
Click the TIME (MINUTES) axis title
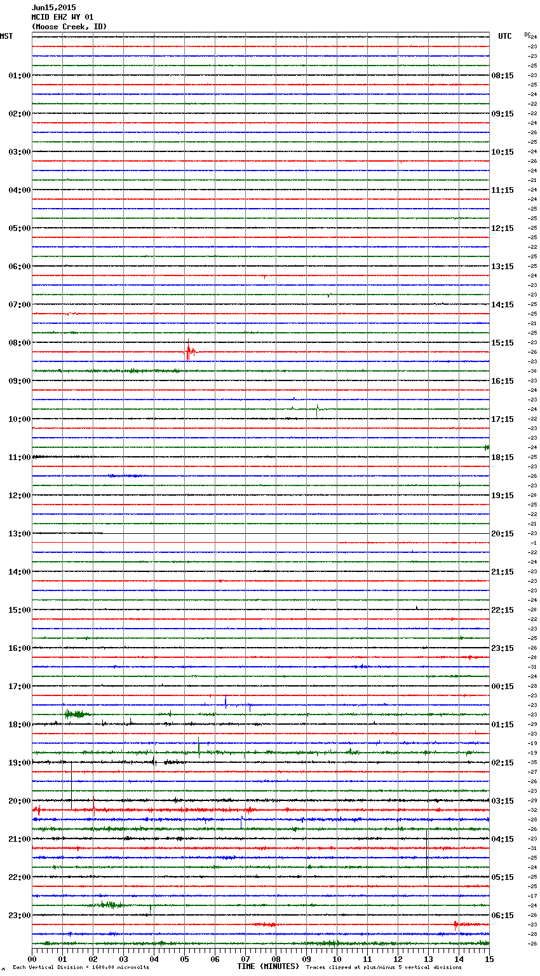[x=268, y=966]
